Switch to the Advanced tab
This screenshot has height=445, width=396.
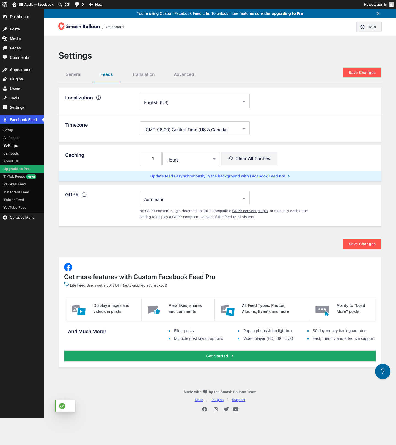[x=184, y=74]
